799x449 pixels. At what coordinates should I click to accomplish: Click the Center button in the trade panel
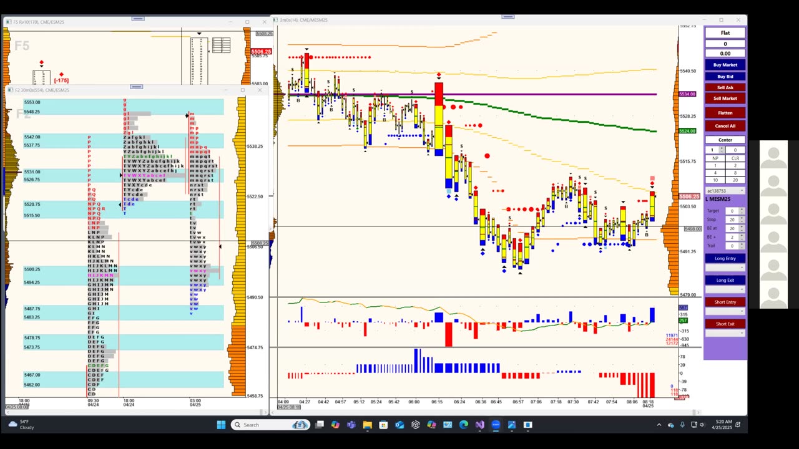coord(725,140)
